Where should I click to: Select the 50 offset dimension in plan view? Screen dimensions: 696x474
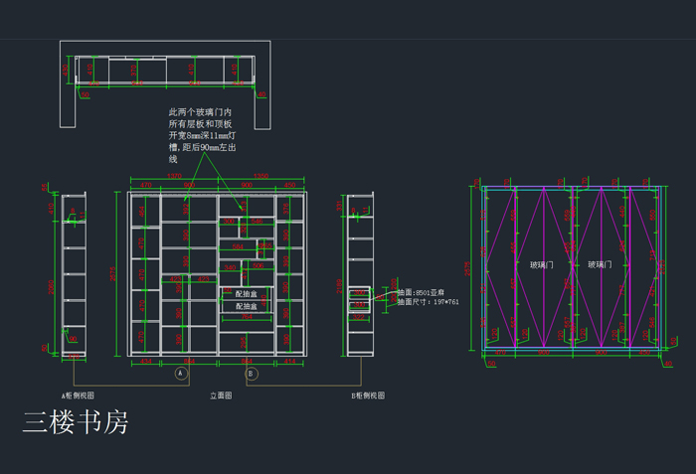[x=86, y=95]
